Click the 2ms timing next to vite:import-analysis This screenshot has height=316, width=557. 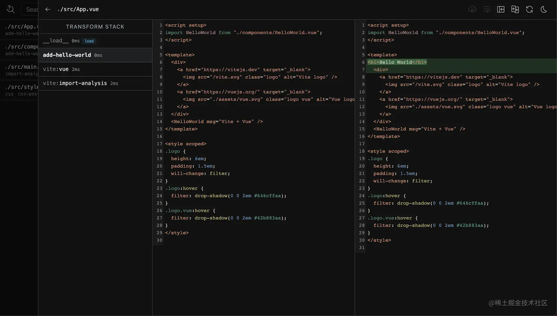[x=114, y=84]
